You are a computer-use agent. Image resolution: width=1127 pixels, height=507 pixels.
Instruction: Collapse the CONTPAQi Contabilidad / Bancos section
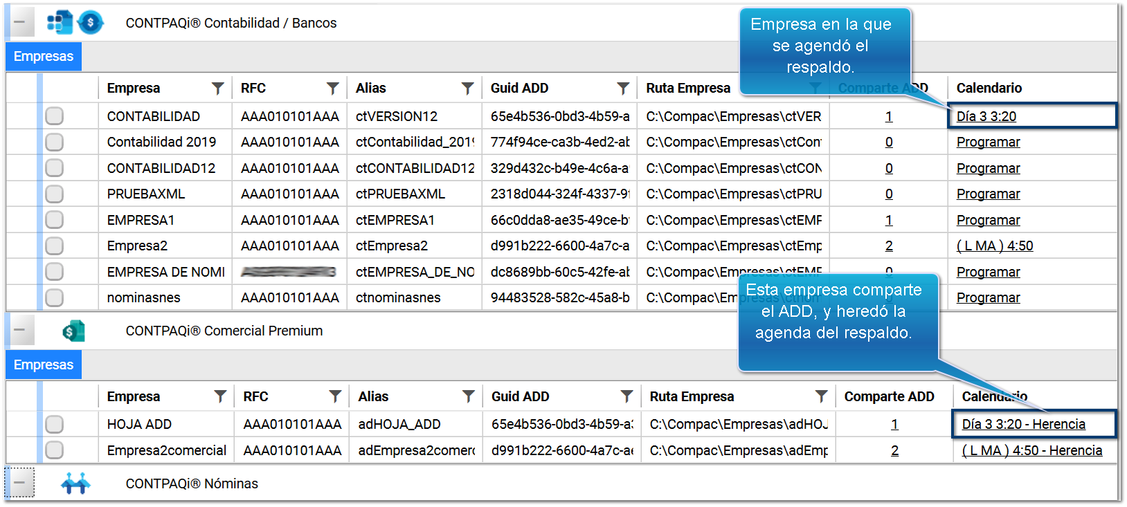pos(19,22)
